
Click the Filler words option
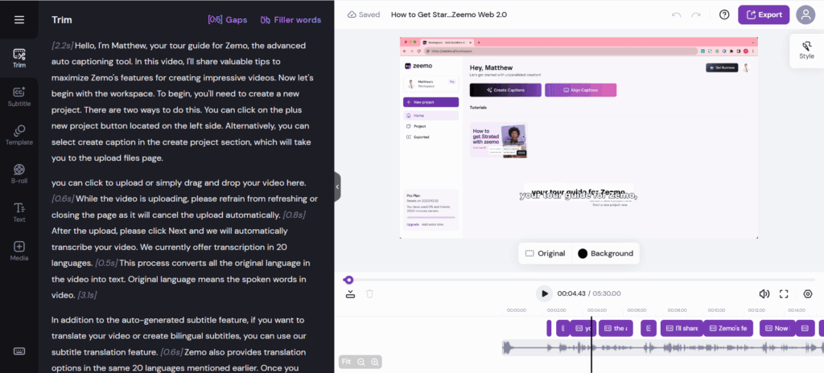[x=290, y=19]
